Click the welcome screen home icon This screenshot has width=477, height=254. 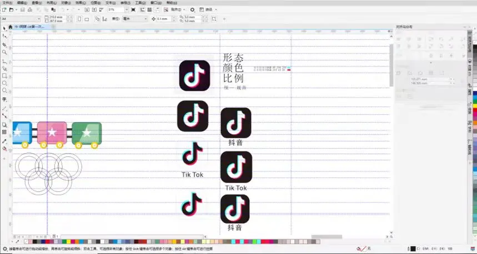pyautogui.click(x=11, y=27)
